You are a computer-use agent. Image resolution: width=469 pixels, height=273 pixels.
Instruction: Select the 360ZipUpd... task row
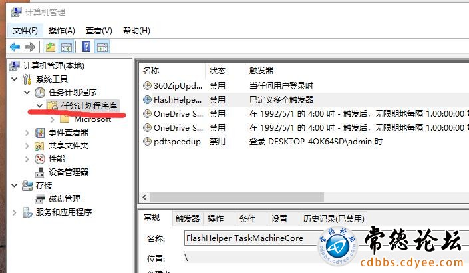click(x=304, y=86)
